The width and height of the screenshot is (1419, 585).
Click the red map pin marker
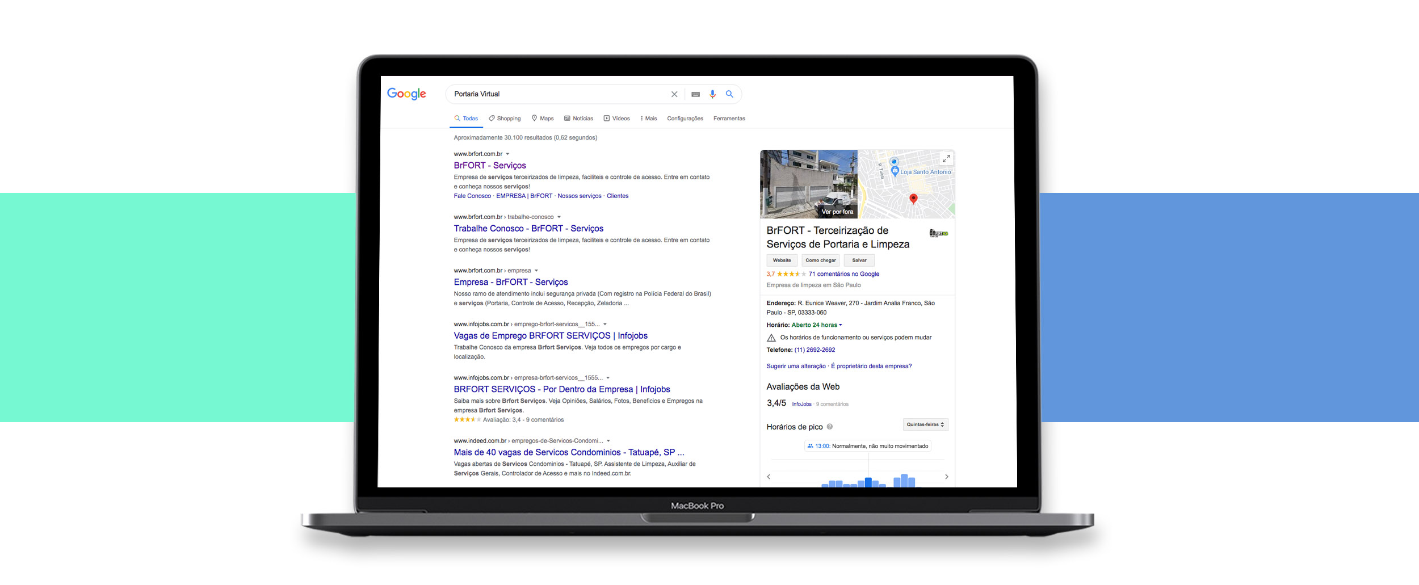pyautogui.click(x=913, y=199)
